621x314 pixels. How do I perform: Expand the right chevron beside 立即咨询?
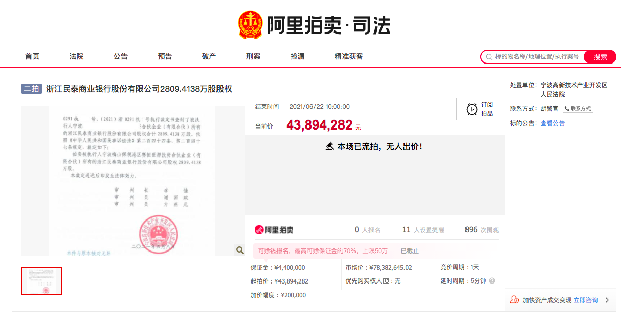click(607, 300)
